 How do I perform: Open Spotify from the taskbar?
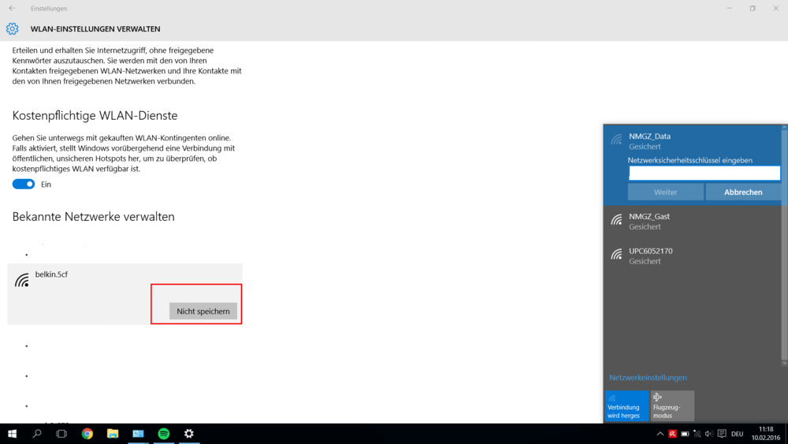164,434
